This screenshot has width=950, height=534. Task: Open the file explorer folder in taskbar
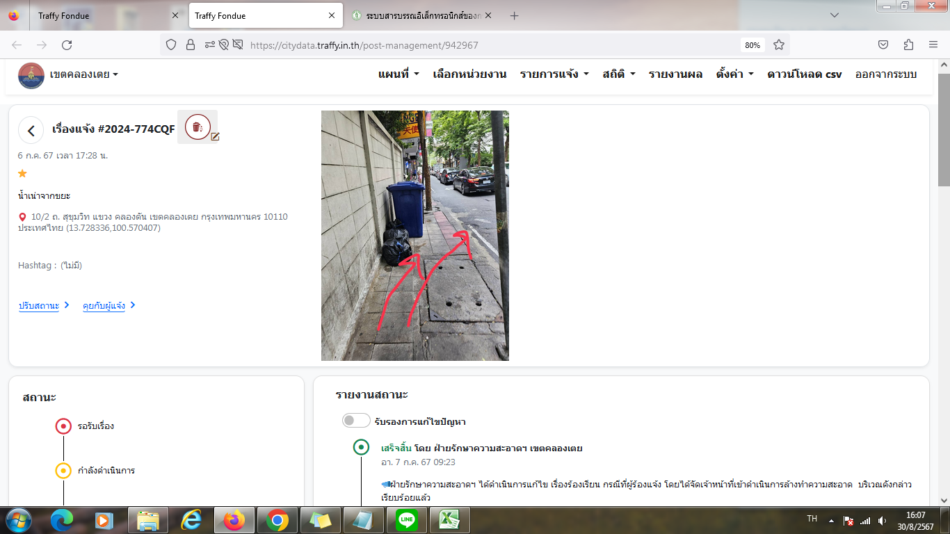tap(147, 520)
